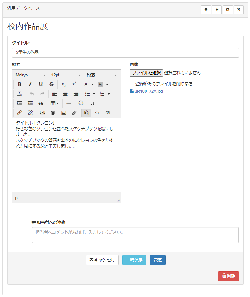Screen dimensions: 250x297
Task: Click the 担当者への連絡 comment field
Action: (x=135, y=235)
